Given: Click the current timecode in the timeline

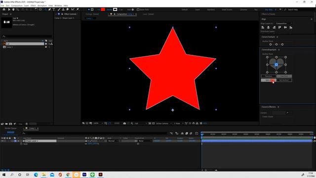Looking at the screenshot, I should pyautogui.click(x=11, y=133).
